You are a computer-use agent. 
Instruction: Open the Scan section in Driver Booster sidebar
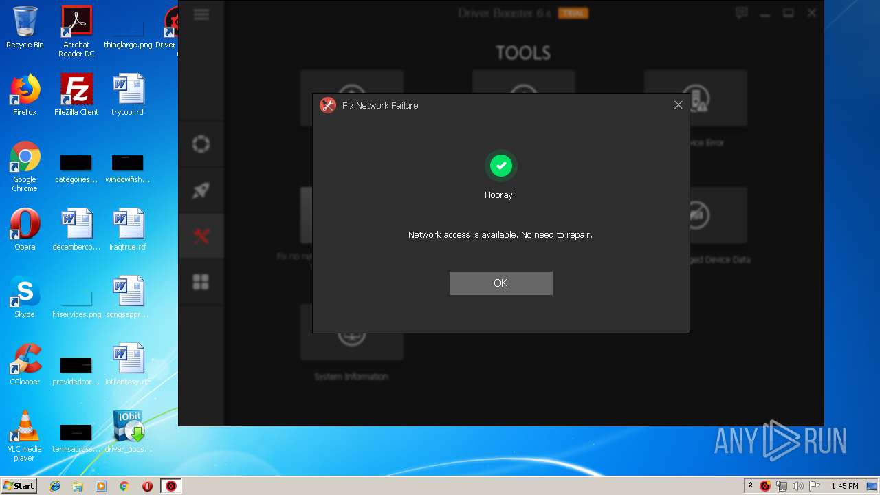[x=201, y=144]
